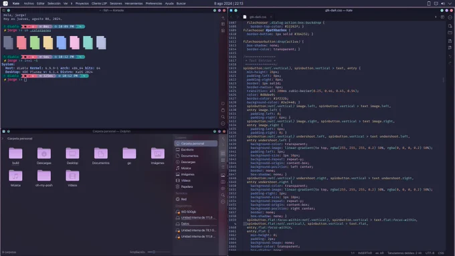This screenshot has width=455, height=256.
Task: Open the Proyectos menu
Action: pyautogui.click(x=82, y=3)
